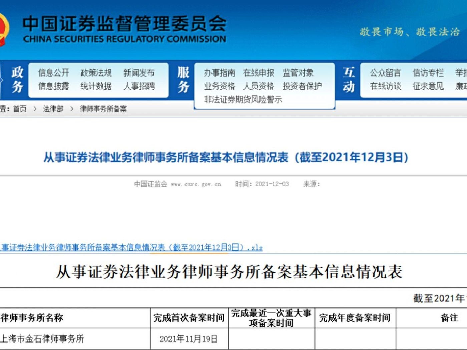Go to 法律部 breadcrumb link
467x350 pixels.
click(x=53, y=109)
